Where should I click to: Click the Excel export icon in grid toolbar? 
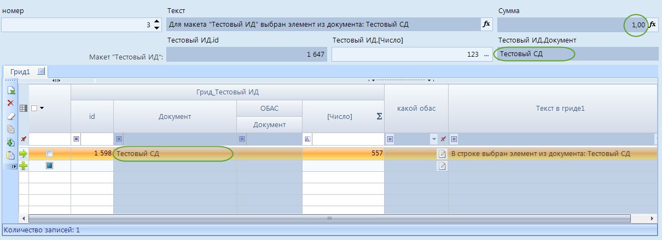pos(10,91)
